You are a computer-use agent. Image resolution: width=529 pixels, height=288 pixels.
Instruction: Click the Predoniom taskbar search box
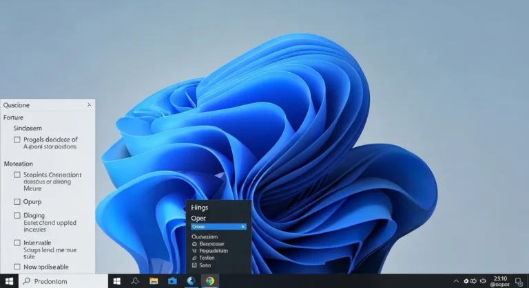click(63, 281)
